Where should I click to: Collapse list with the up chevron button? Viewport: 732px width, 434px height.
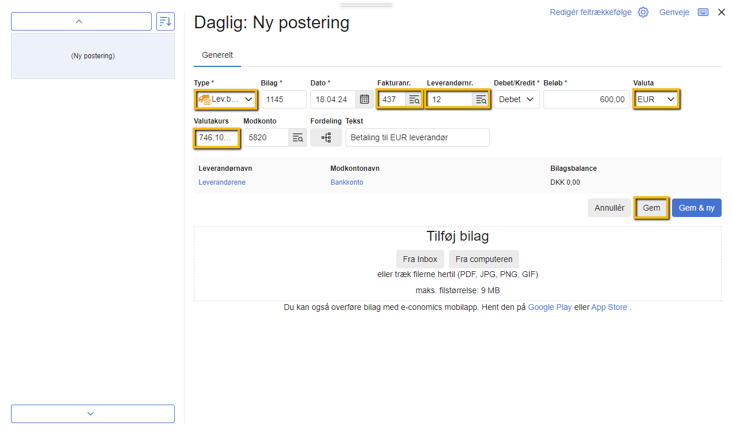(81, 21)
